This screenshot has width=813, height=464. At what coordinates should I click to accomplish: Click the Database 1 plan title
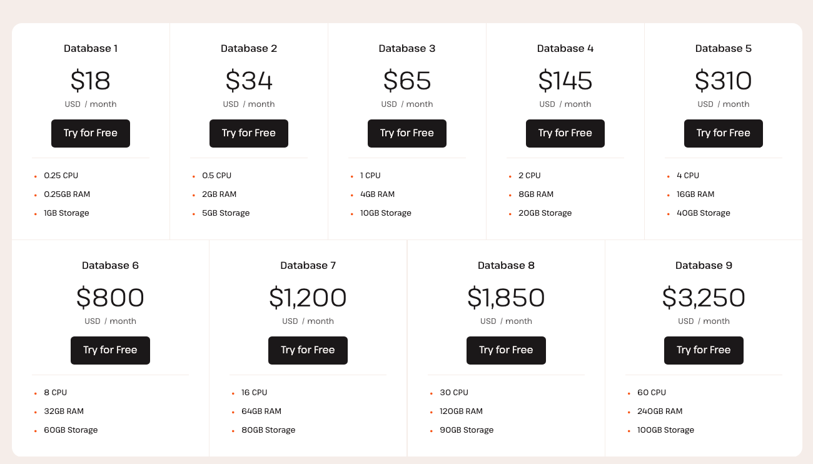coord(91,48)
